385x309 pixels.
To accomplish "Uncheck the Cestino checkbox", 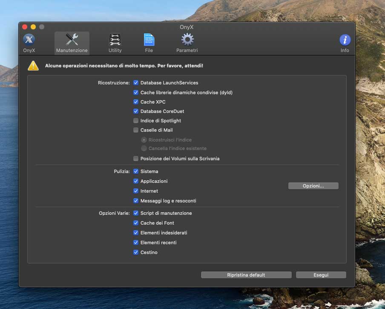I will pos(136,252).
